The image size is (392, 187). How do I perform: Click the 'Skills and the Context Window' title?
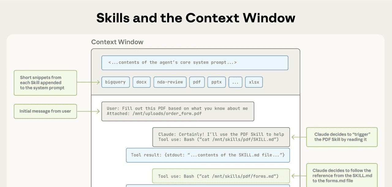196,18
